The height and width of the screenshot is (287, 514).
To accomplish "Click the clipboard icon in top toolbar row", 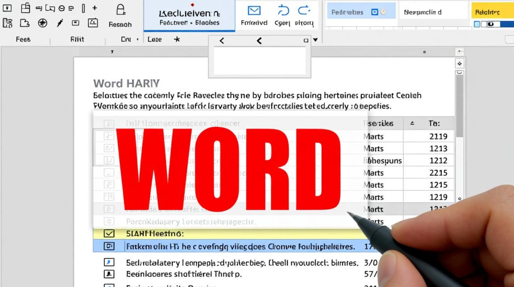I will click(x=26, y=7).
